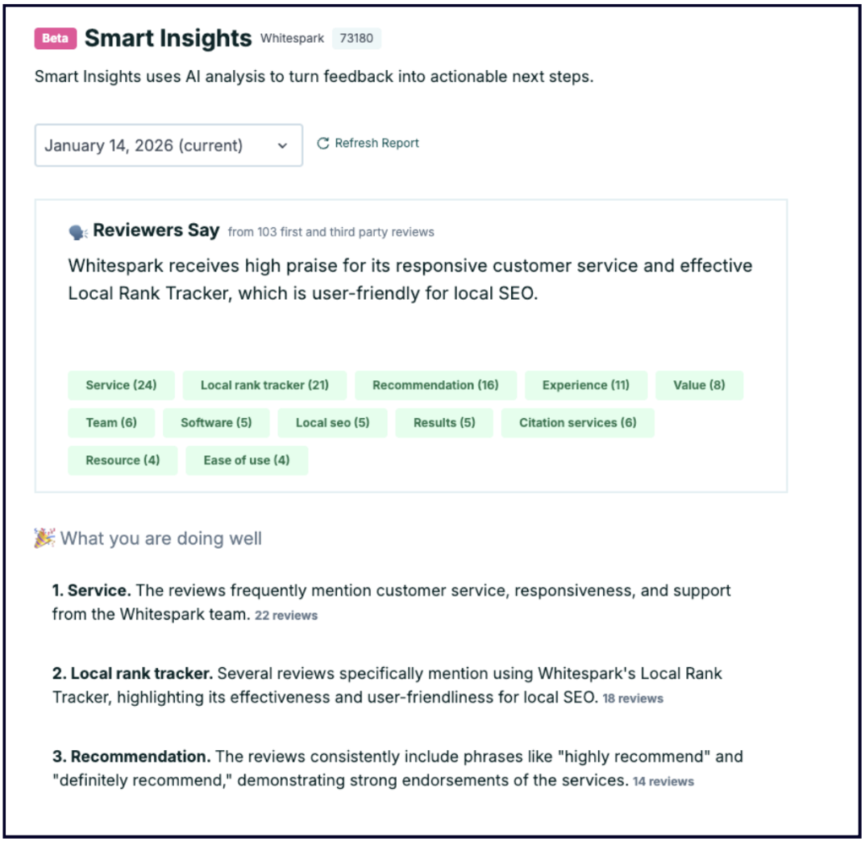Open the 14 reviews Recommendation link
Screen dimensions: 865x842
coord(663,782)
